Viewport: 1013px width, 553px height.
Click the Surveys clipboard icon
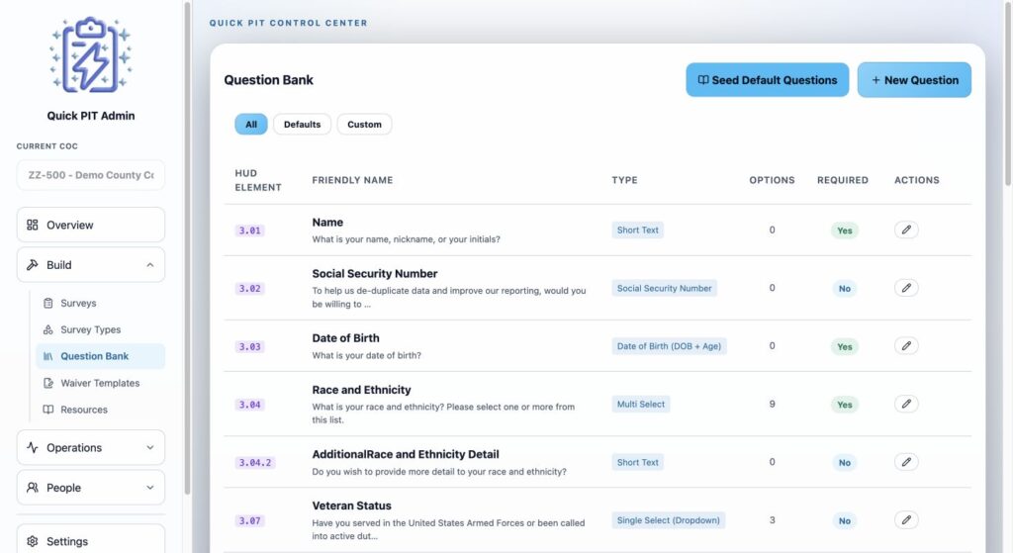click(47, 303)
